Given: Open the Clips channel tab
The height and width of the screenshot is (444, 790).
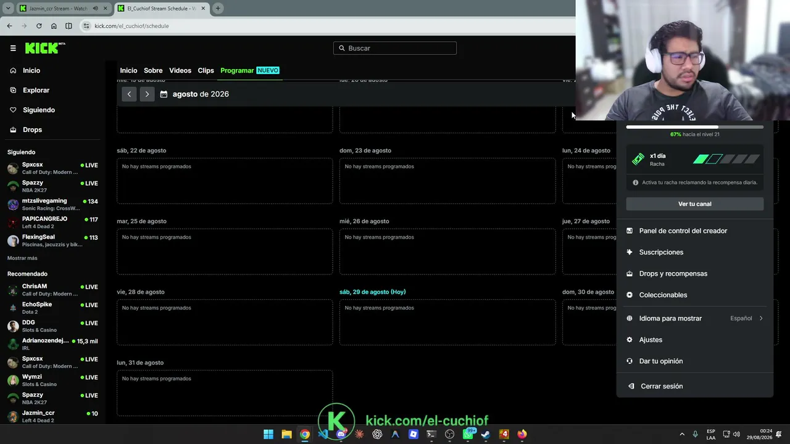Looking at the screenshot, I should point(206,70).
